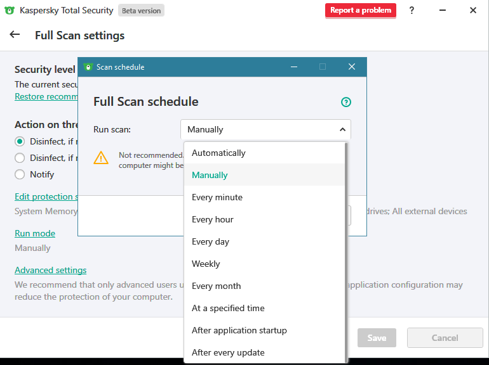Close the Scan schedule dialog
489x365 pixels.
coord(352,67)
